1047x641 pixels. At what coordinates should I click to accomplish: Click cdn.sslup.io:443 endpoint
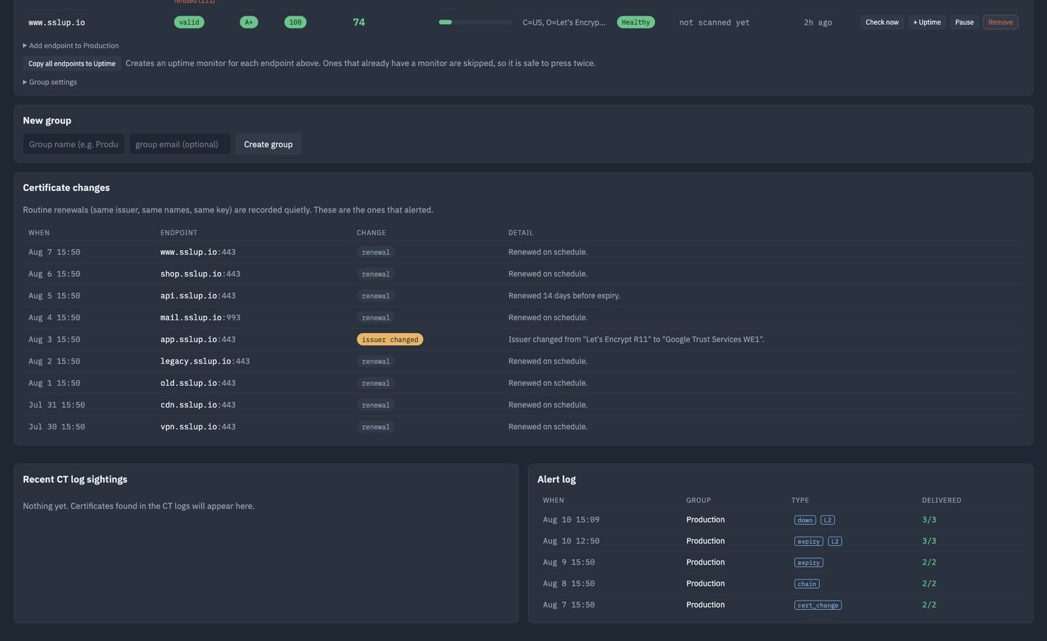tap(198, 405)
